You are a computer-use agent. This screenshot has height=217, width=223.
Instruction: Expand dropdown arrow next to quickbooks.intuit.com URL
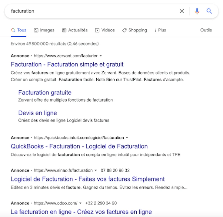coord(127,138)
